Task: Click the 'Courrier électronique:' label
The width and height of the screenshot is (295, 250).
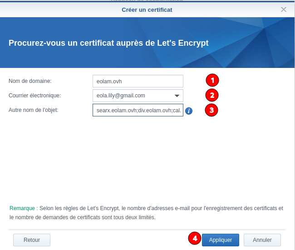Action: [x=34, y=96]
